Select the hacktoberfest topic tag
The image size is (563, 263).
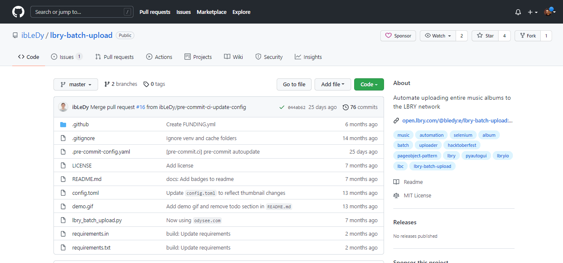[x=462, y=145]
